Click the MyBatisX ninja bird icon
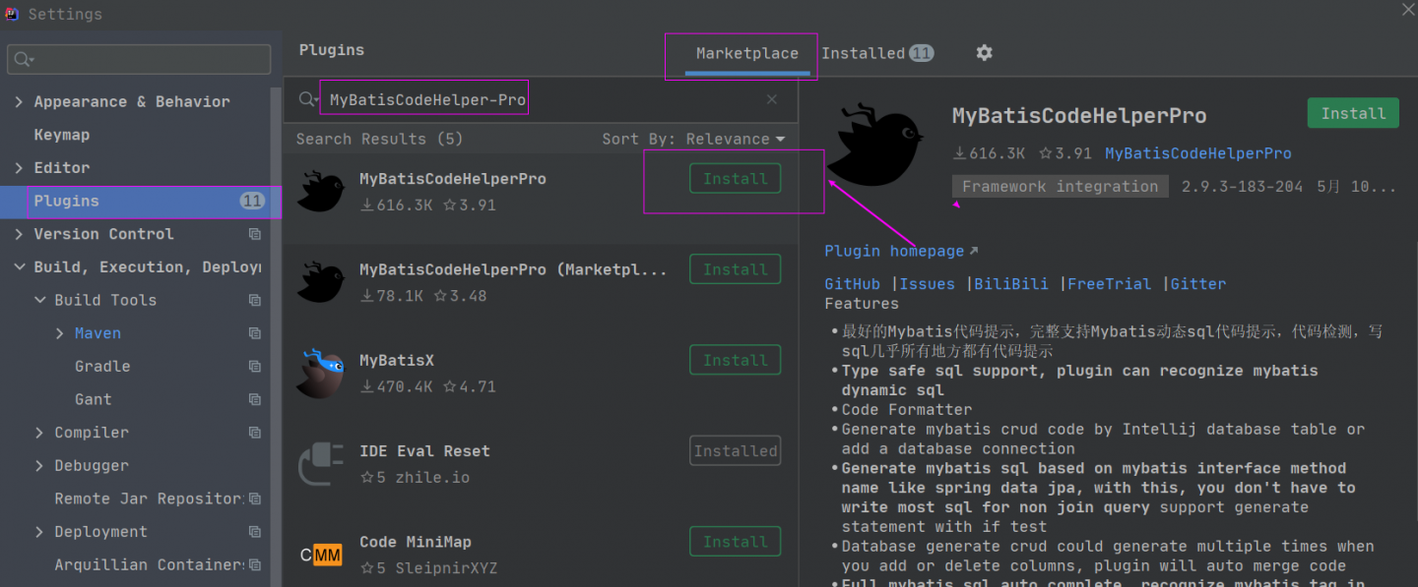 (x=321, y=374)
